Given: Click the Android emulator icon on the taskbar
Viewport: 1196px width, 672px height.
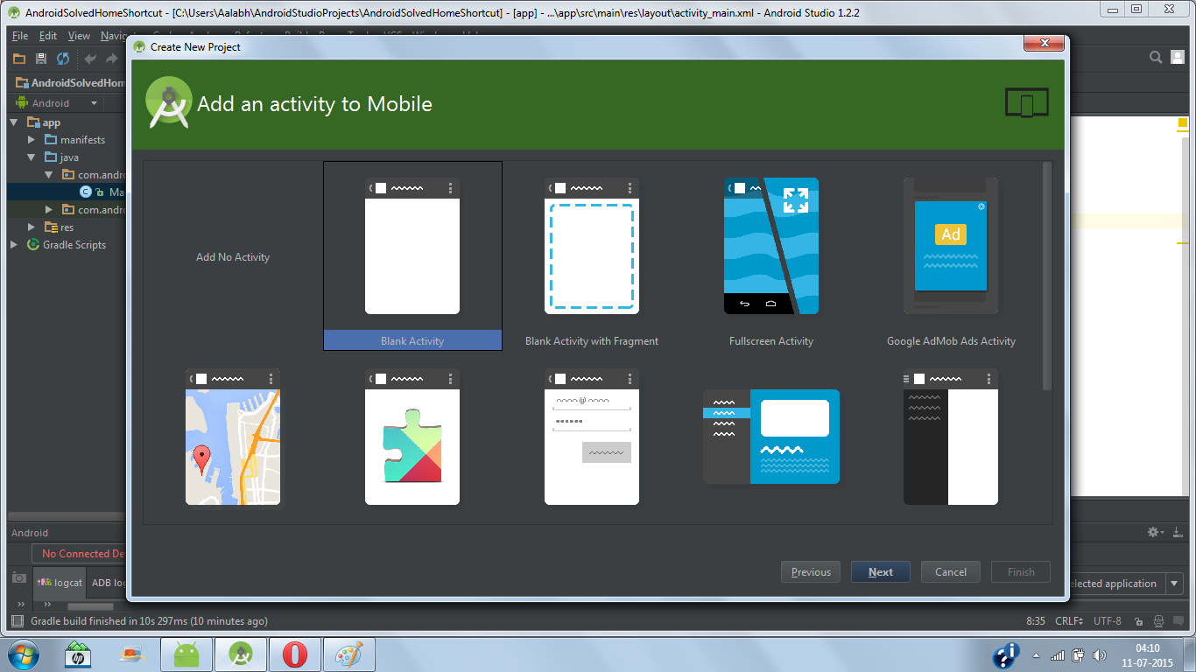Looking at the screenshot, I should pos(186,654).
